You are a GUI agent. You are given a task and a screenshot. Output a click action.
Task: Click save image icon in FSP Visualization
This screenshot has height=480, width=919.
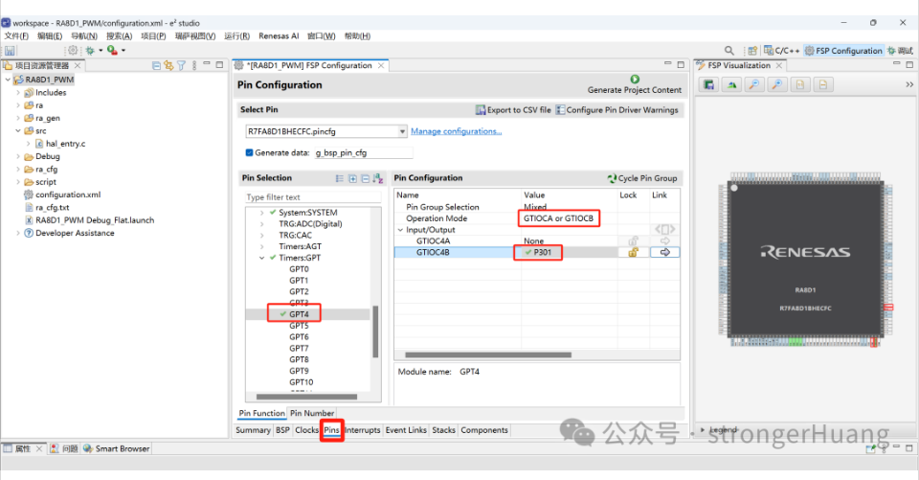click(708, 85)
